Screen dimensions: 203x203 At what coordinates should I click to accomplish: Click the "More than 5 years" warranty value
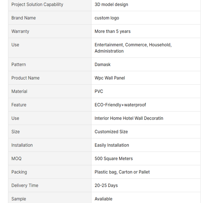[113, 31]
